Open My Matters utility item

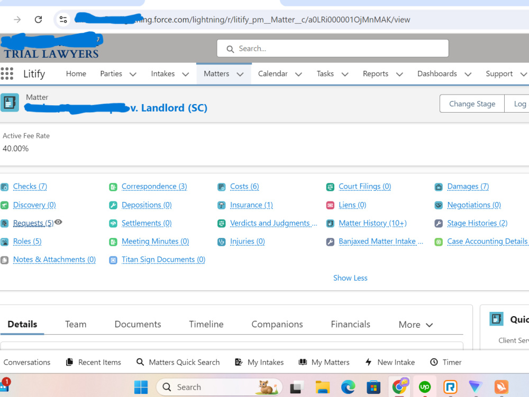[x=324, y=362]
